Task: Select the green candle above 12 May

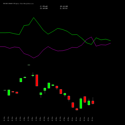Action: [21, 80]
